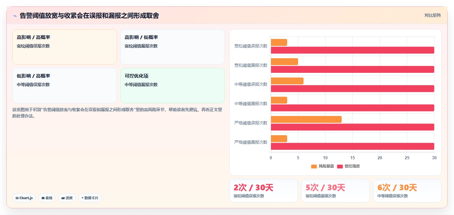Click 宽松阈值漏报次数 text in the 高影响 / 低概率 card
Viewport: 454px width, 215px height.
141,46
